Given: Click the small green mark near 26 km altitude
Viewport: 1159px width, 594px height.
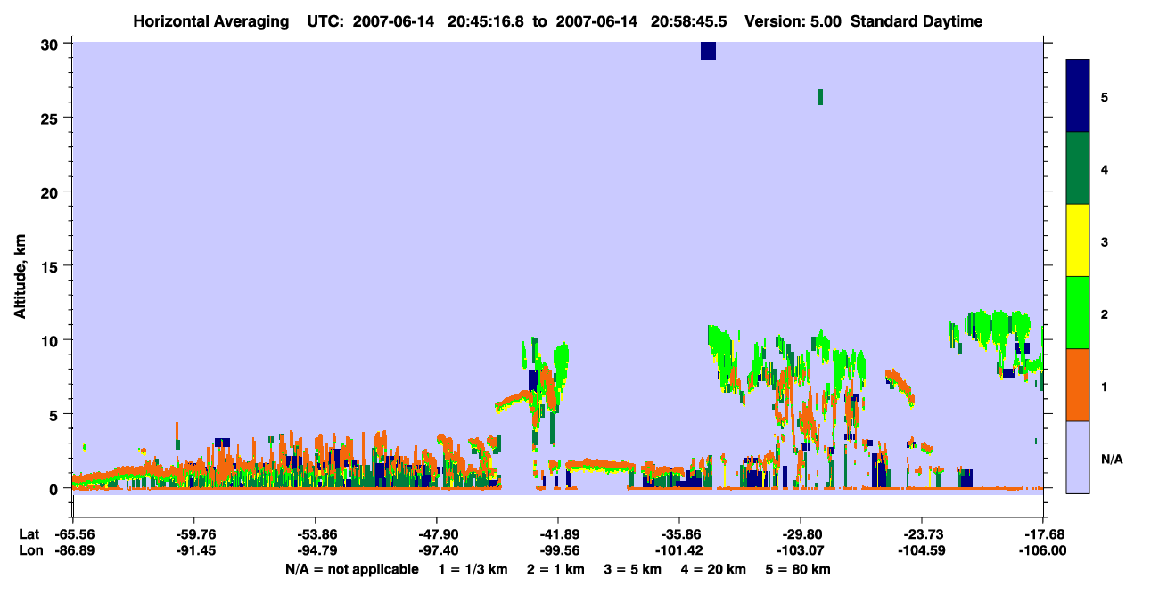Looking at the screenshot, I should [x=820, y=97].
